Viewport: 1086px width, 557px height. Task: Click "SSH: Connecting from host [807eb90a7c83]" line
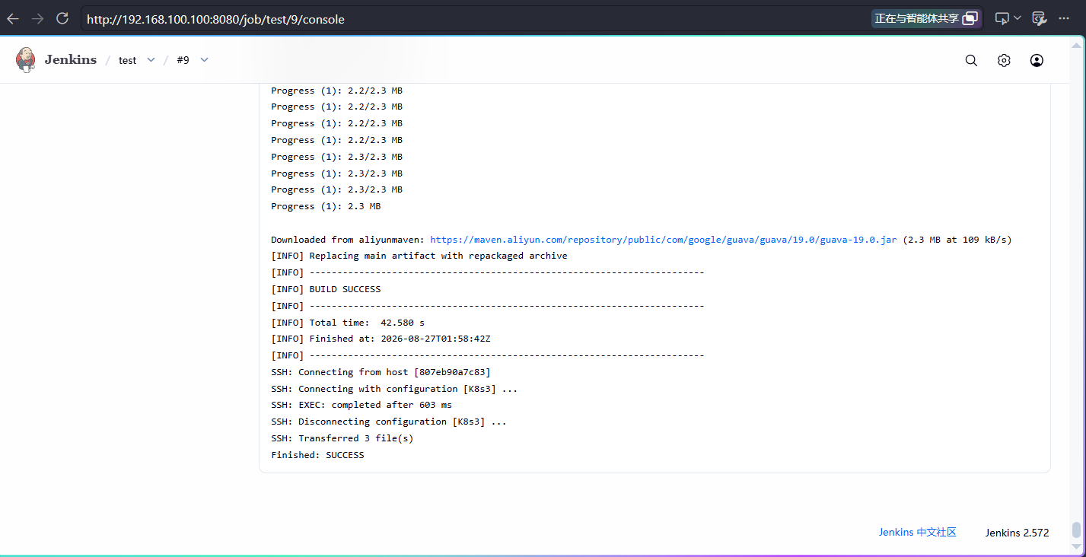point(381,372)
